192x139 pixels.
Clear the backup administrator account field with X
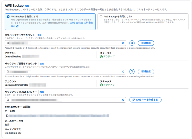click(x=123, y=72)
